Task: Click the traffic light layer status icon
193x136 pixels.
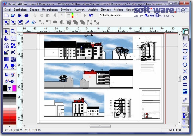Action: [x=73, y=15]
